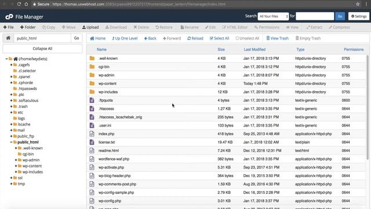Sort file list by Name column

point(101,49)
